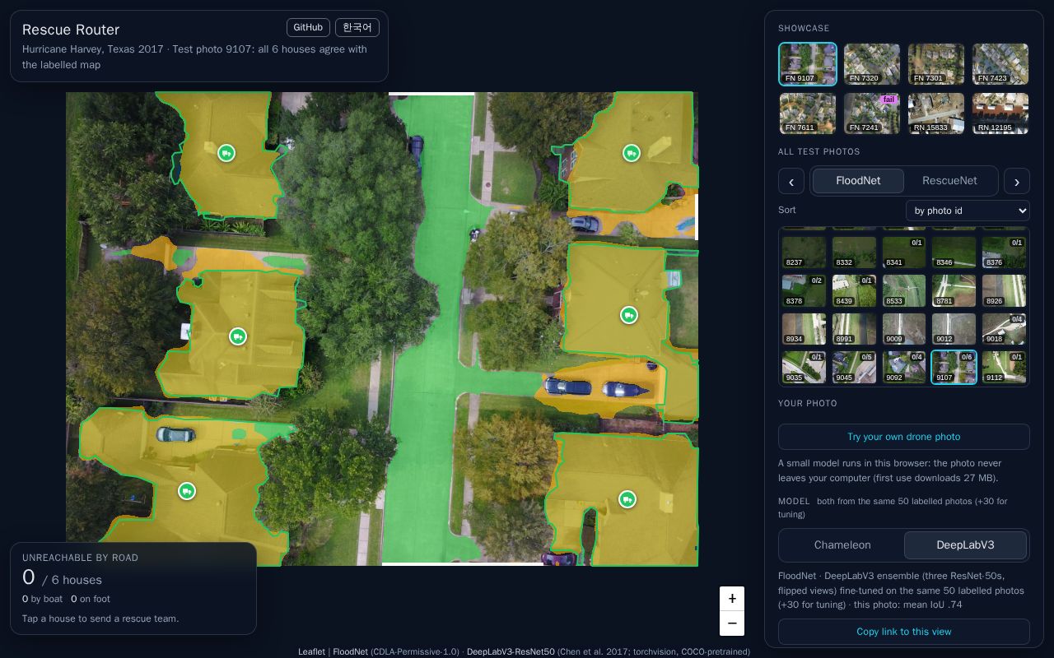The height and width of the screenshot is (658, 1054).
Task: Switch the model to Chameleon
Action: (x=842, y=545)
